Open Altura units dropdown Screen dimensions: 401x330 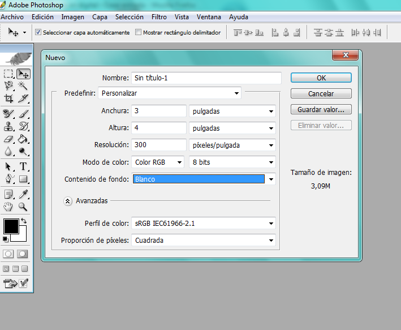click(232, 128)
